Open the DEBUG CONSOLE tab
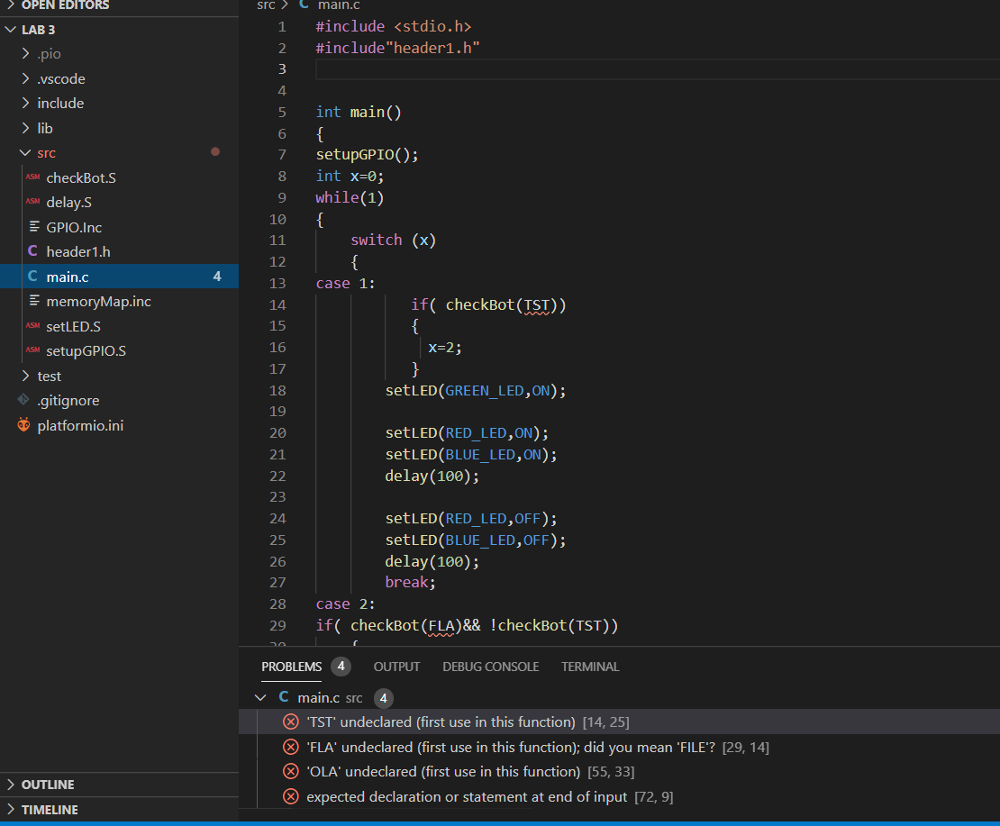 tap(490, 667)
